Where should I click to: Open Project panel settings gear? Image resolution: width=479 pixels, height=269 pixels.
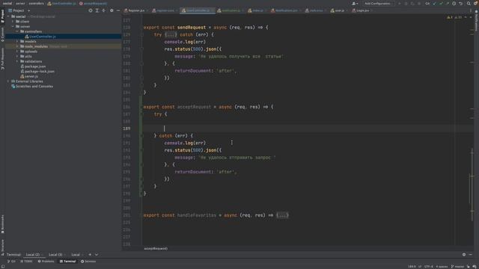[x=112, y=10]
